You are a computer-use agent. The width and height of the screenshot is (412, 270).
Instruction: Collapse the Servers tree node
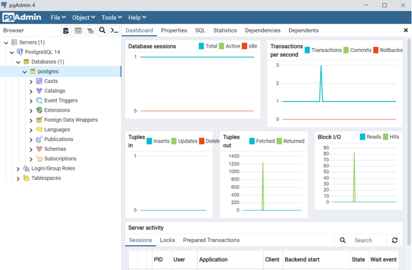coord(6,43)
